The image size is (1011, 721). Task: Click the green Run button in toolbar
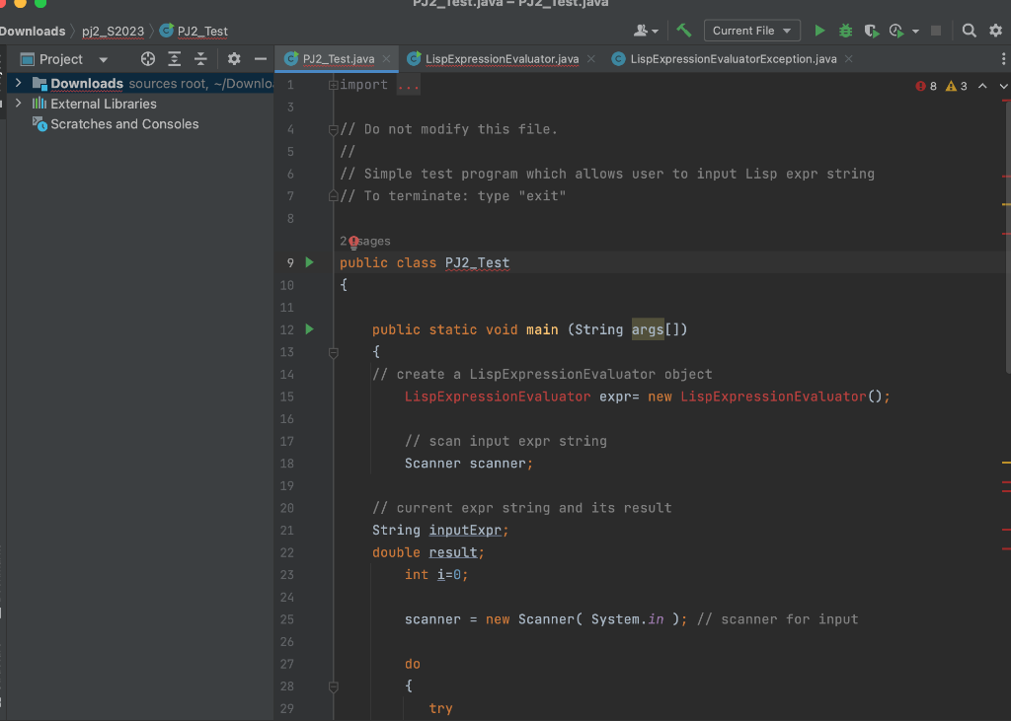coord(819,31)
